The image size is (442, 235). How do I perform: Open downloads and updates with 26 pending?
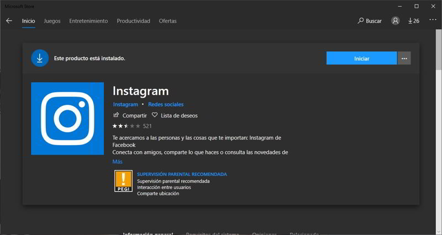(x=413, y=21)
